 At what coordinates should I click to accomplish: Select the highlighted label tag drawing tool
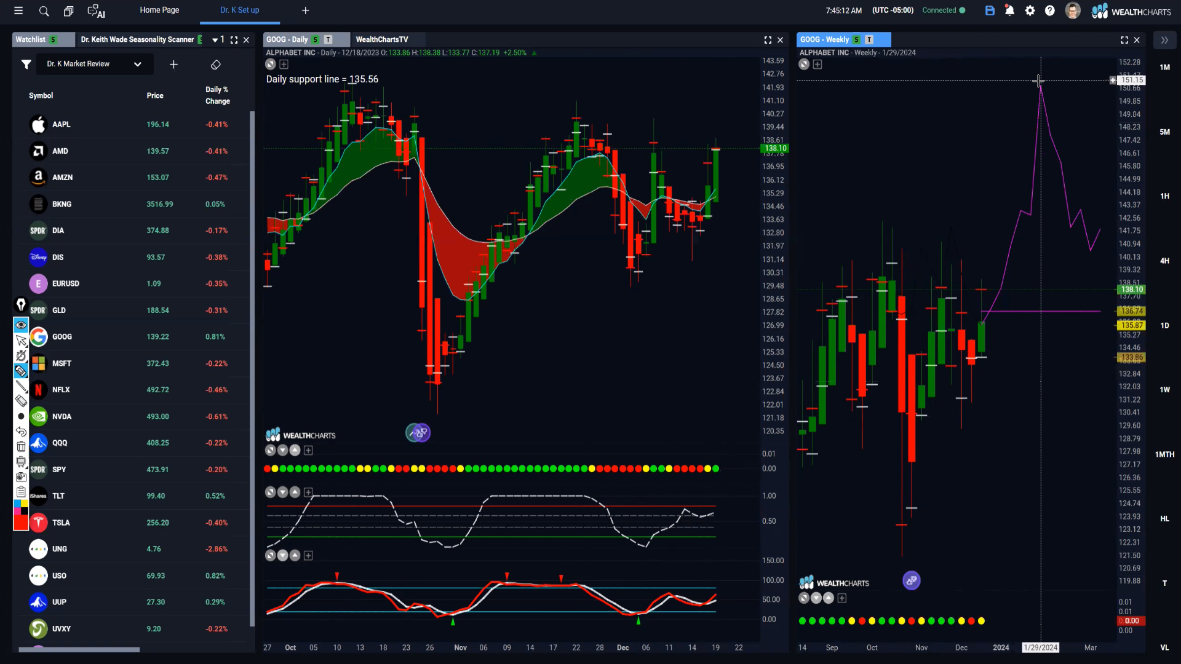21,371
